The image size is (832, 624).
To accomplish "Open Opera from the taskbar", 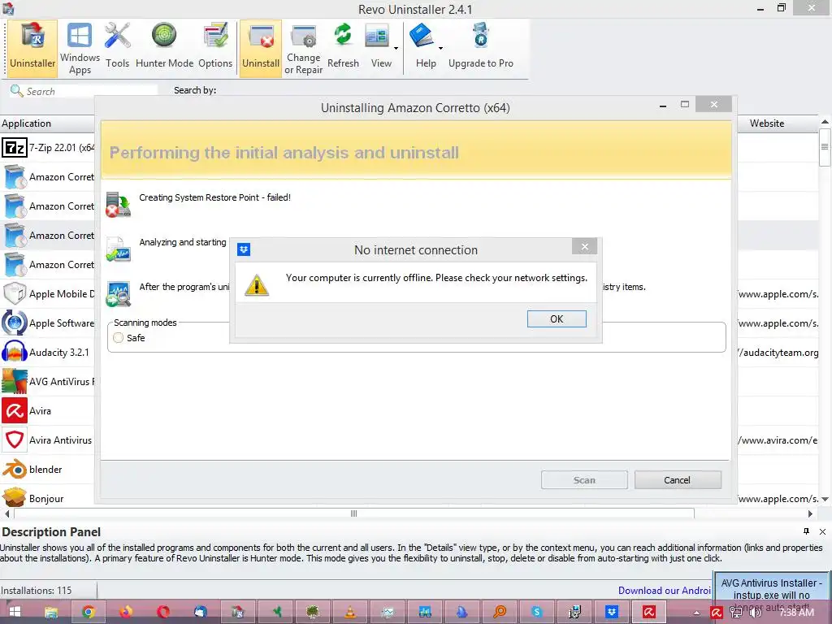I will [x=162, y=612].
